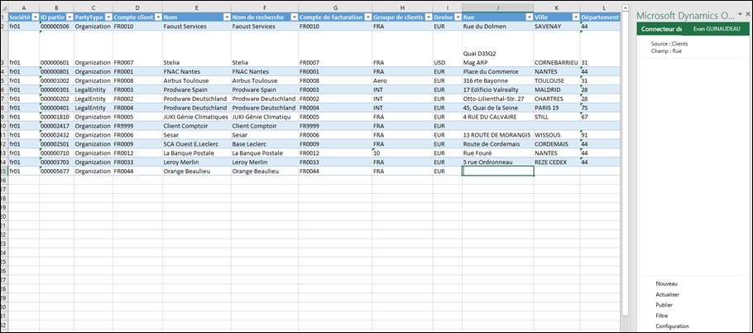Viewport: 753px width, 333px height.
Task: Click Publier in the connector pane
Action: pos(664,305)
